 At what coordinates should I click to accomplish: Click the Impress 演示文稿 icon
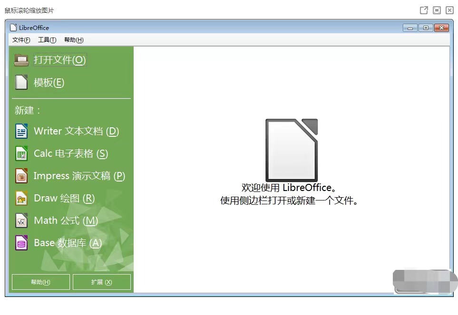[21, 176]
